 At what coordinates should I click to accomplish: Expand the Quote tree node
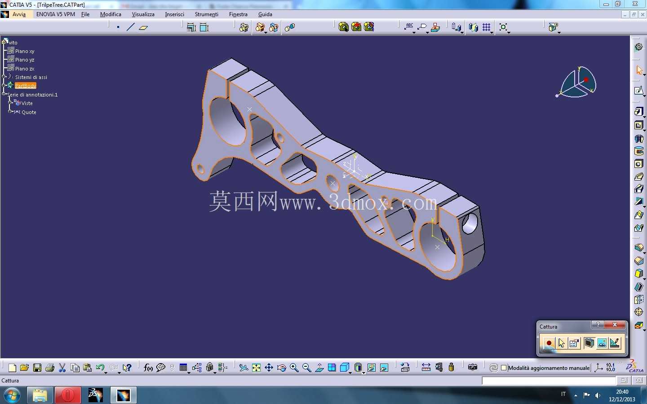point(10,112)
